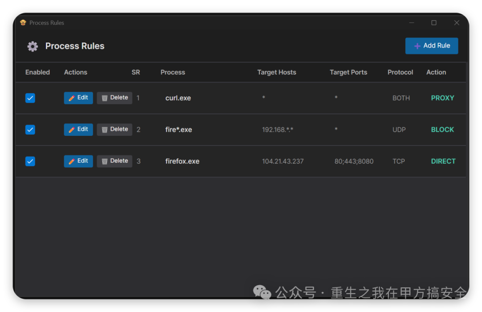Edit the firefox.exe rule

coord(79,161)
